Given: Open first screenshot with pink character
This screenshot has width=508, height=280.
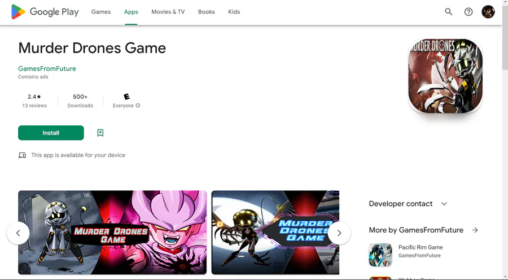Looking at the screenshot, I should click(112, 233).
